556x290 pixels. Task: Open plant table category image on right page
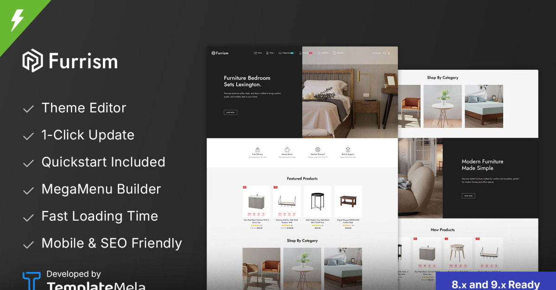[x=442, y=106]
